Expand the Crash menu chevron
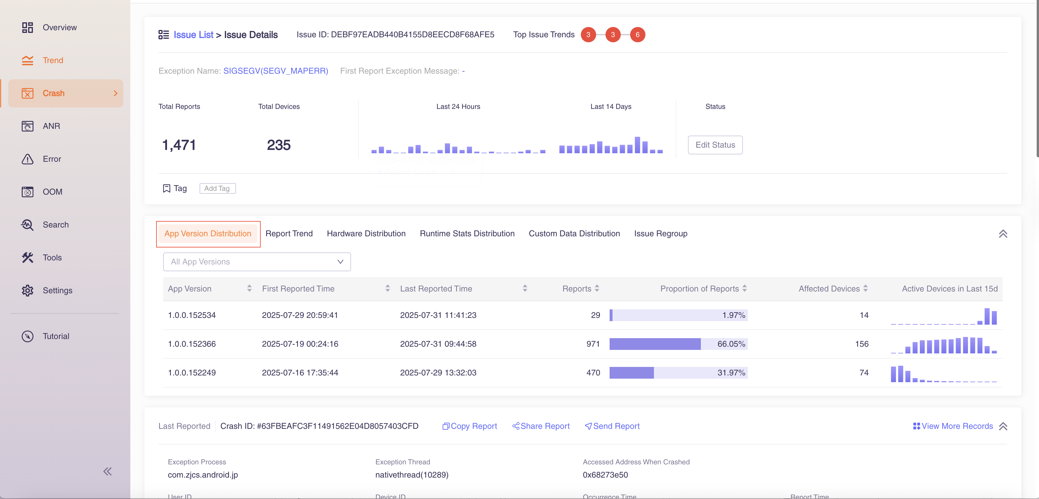Viewport: 1039px width, 499px height. pos(115,93)
